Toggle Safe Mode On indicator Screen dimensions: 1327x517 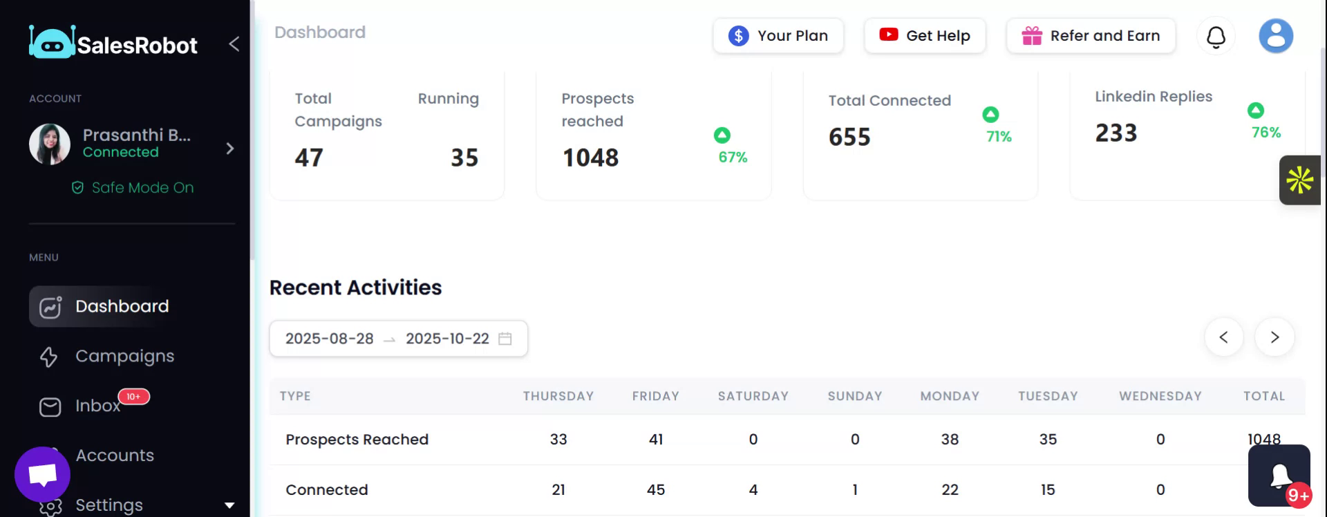(133, 188)
